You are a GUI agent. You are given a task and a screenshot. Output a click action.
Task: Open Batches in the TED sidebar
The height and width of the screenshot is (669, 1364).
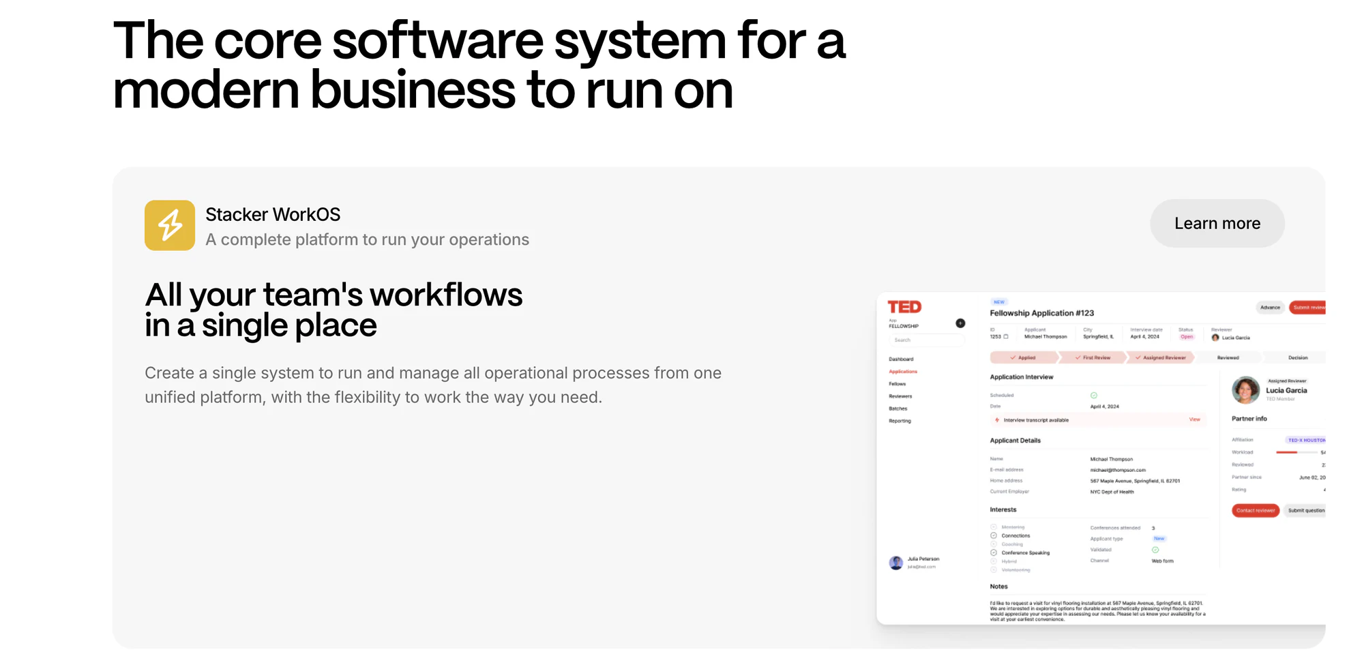tap(898, 408)
